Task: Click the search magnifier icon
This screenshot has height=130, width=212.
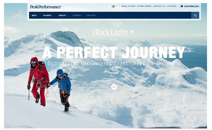Action: pyautogui.click(x=195, y=15)
